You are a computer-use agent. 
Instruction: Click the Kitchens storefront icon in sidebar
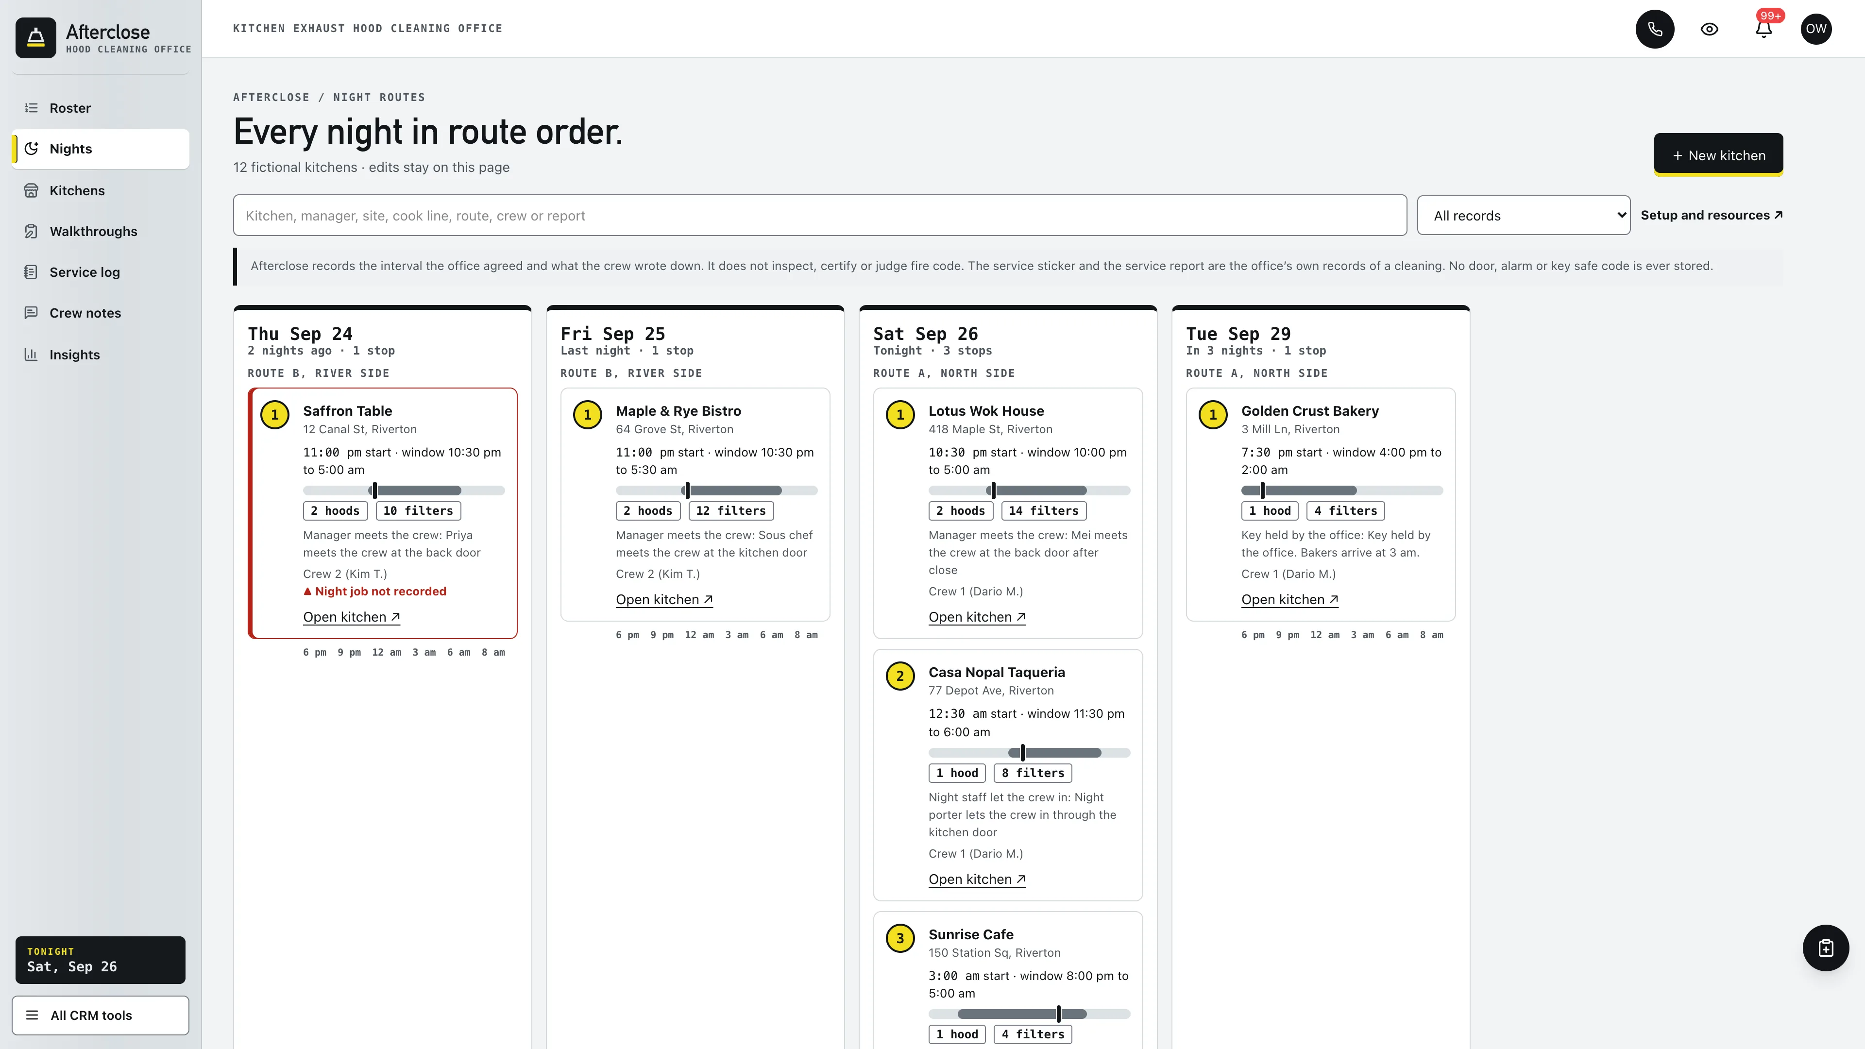[x=31, y=190]
